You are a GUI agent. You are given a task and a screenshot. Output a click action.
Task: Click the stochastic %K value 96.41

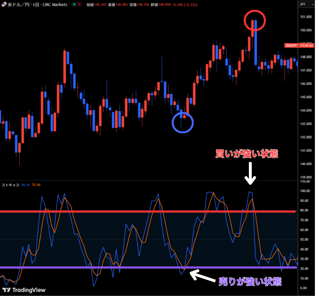26,185
